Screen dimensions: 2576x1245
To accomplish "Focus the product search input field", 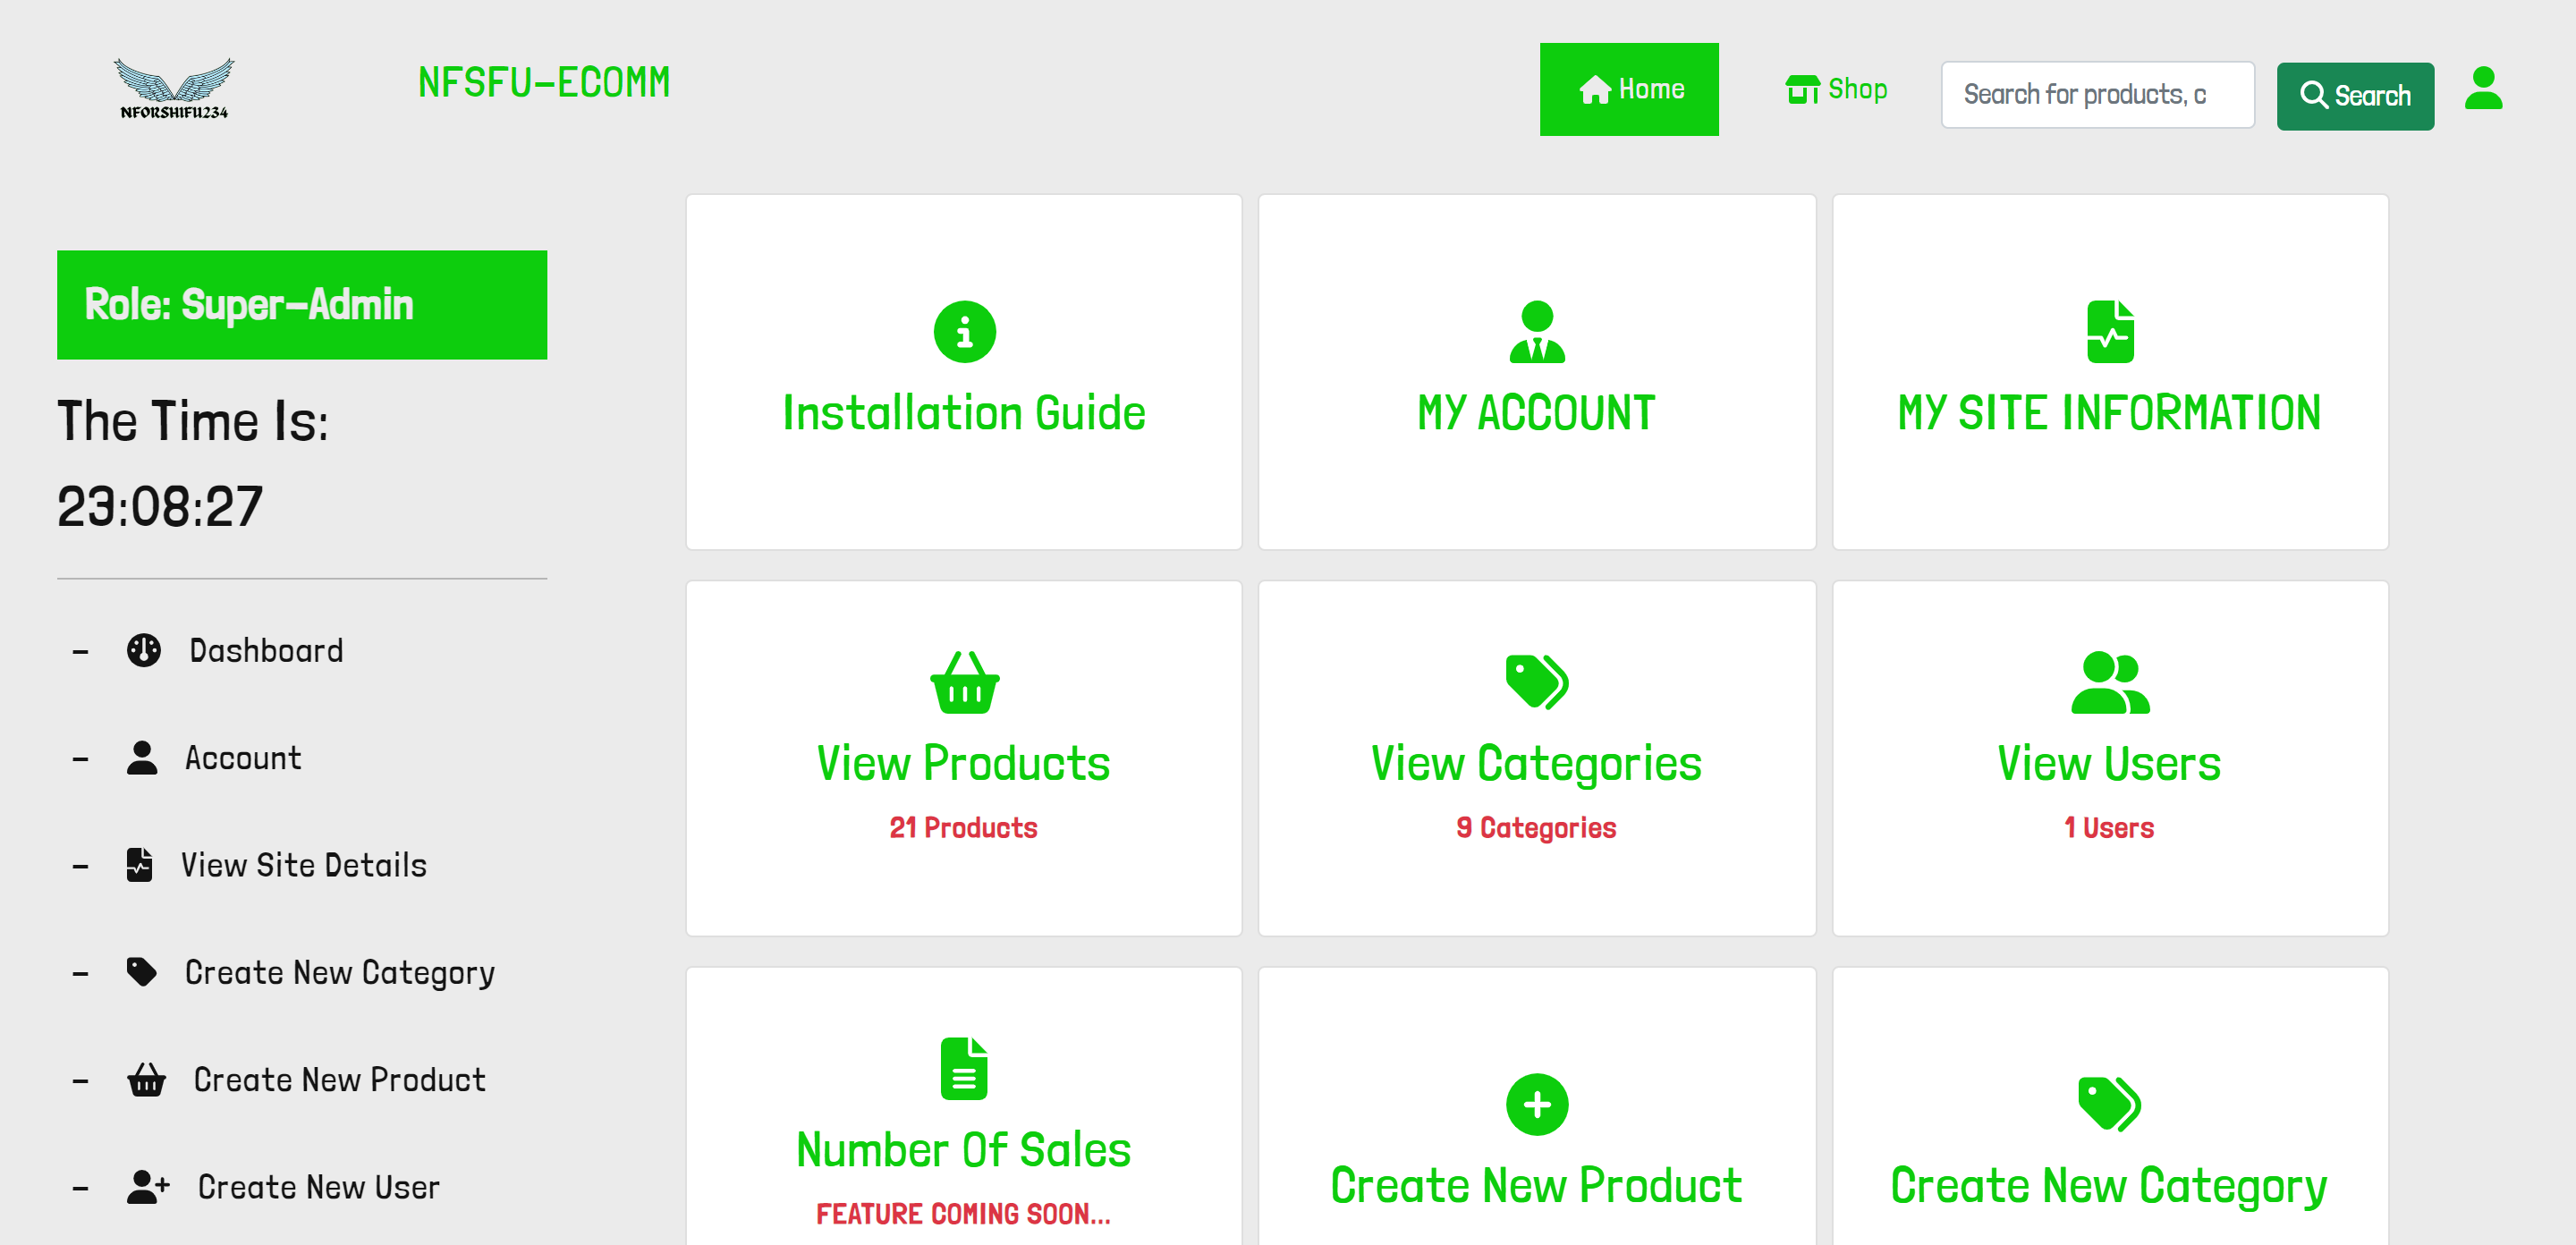I will click(x=2096, y=95).
